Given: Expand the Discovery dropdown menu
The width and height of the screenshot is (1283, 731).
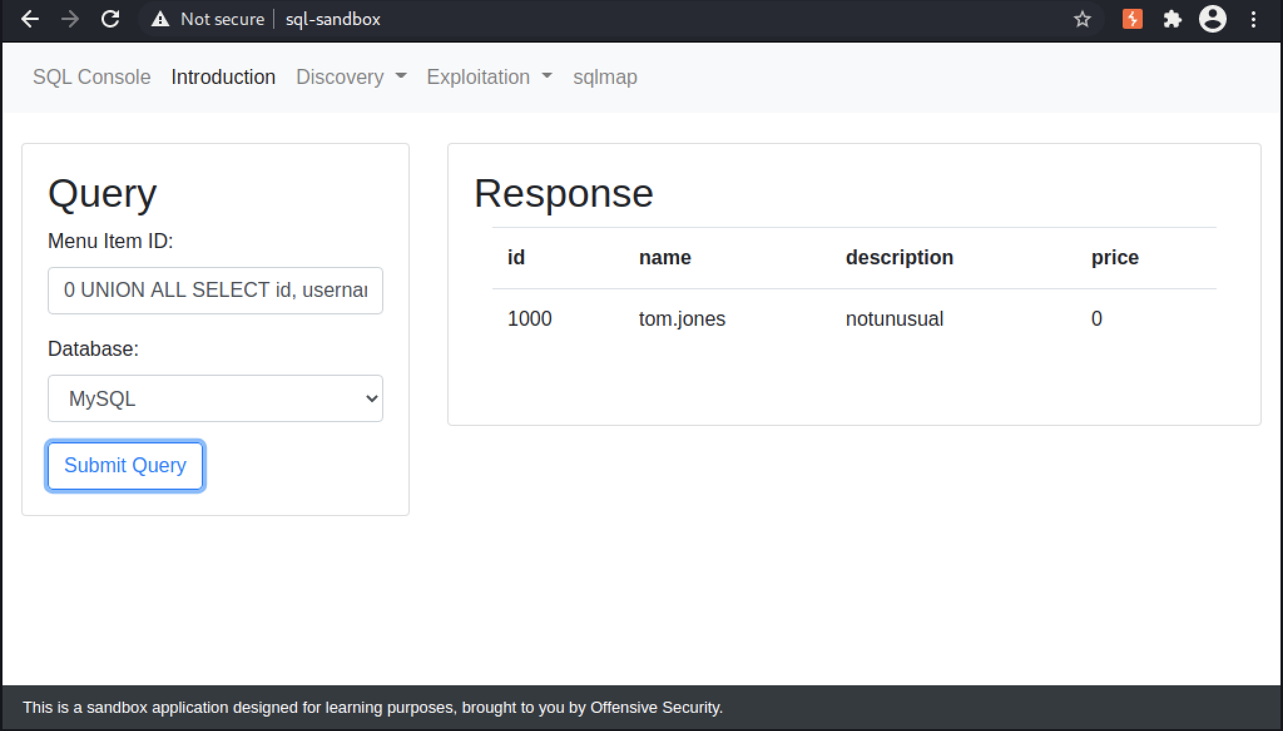Looking at the screenshot, I should pos(351,77).
